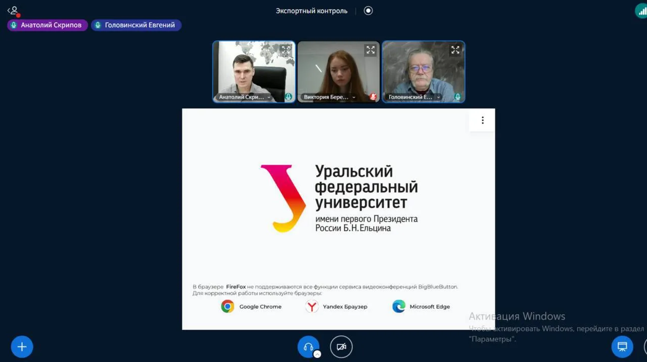Click Виктория's muted microphone indicator
The height and width of the screenshot is (362, 647).
pyautogui.click(x=373, y=97)
